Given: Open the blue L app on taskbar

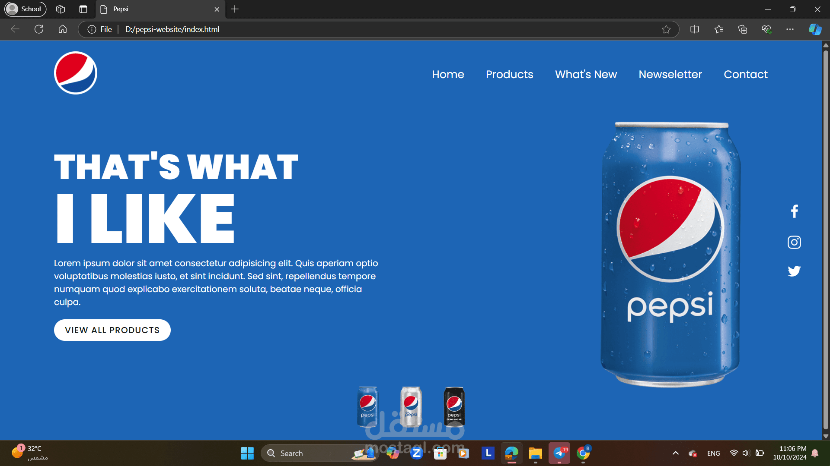Looking at the screenshot, I should tap(488, 453).
